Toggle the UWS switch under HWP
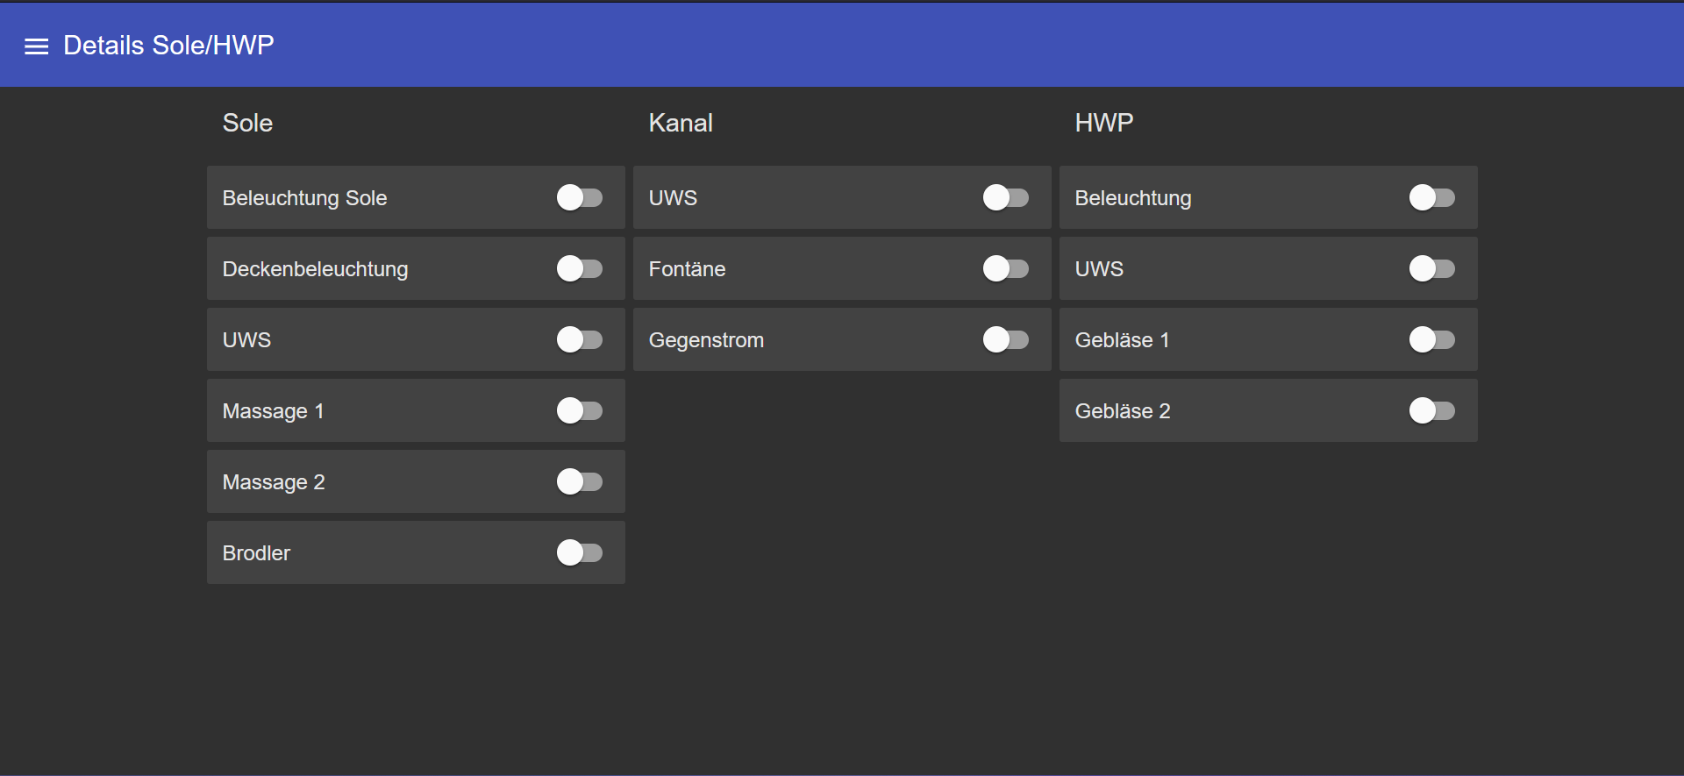Image resolution: width=1684 pixels, height=776 pixels. coord(1432,268)
